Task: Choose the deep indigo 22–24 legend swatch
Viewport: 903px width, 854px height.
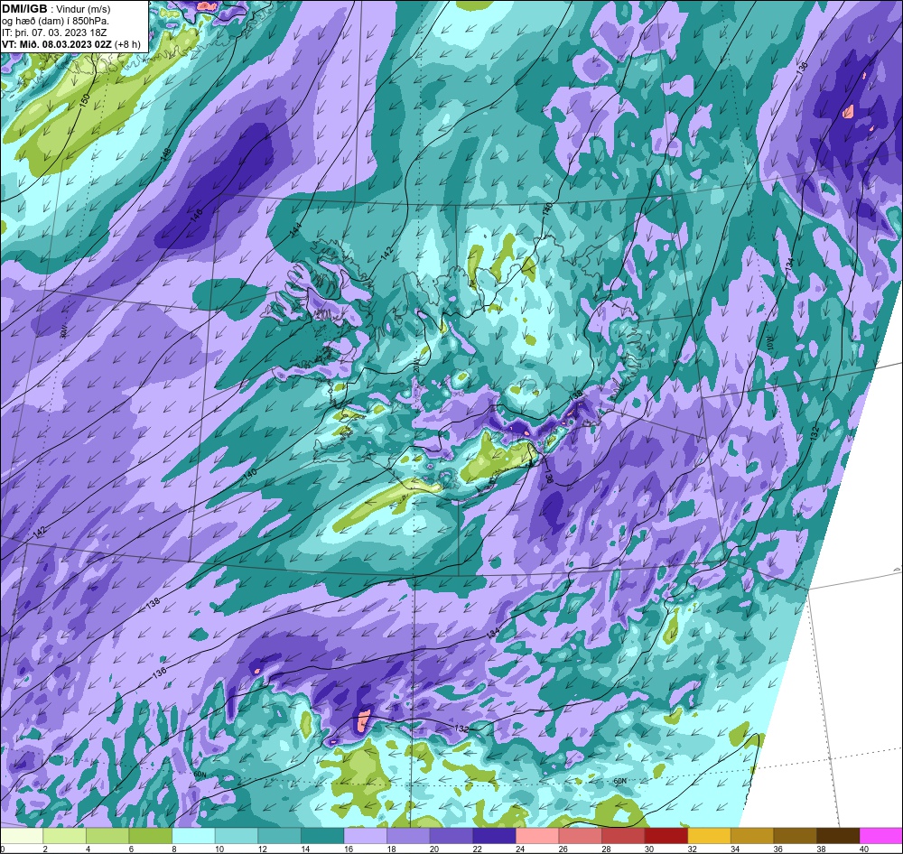Action: (x=494, y=835)
